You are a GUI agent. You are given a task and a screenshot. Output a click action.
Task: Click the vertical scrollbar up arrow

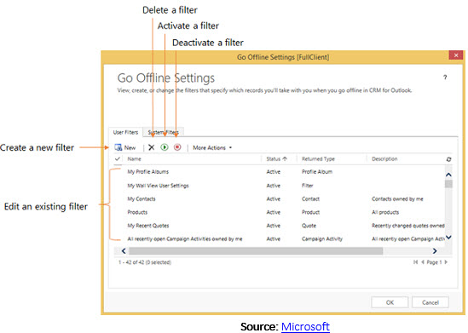coord(448,175)
